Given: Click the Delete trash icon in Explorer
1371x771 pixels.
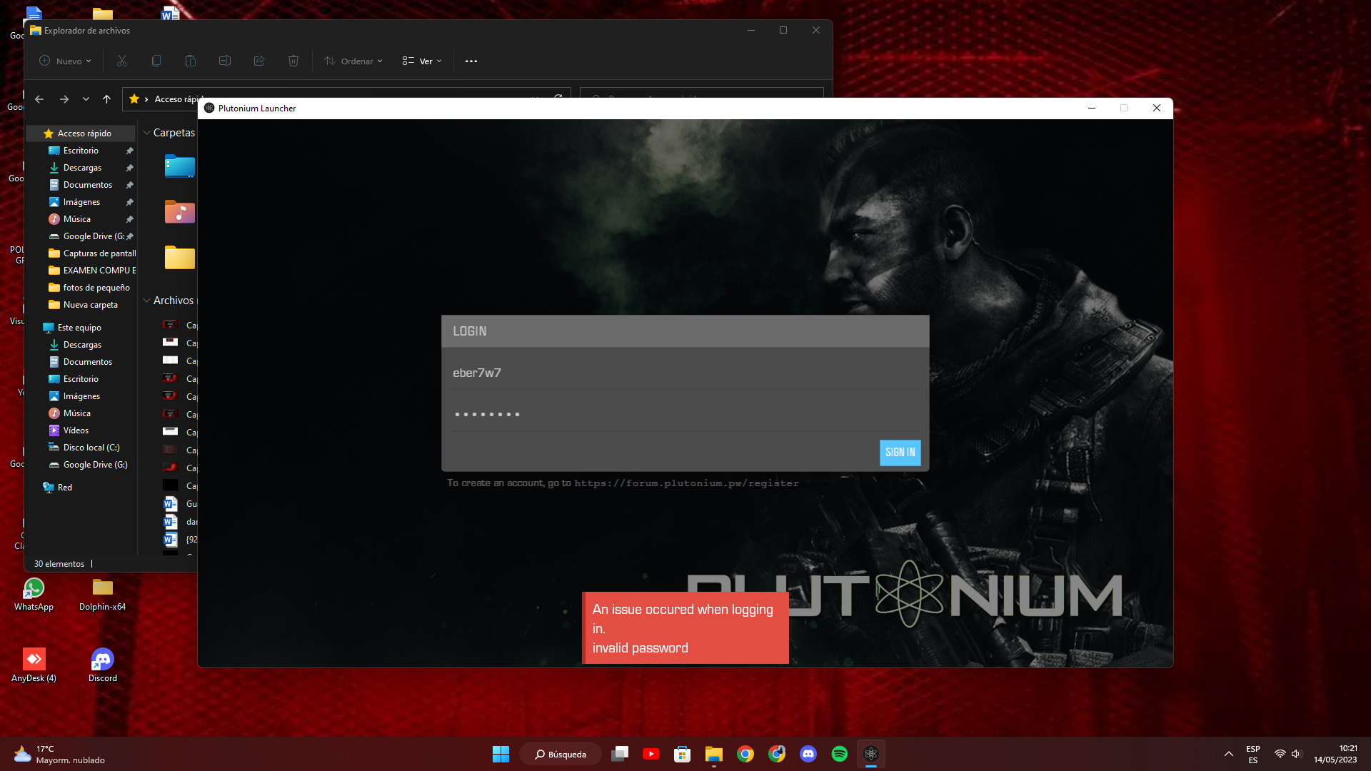Looking at the screenshot, I should 293,61.
